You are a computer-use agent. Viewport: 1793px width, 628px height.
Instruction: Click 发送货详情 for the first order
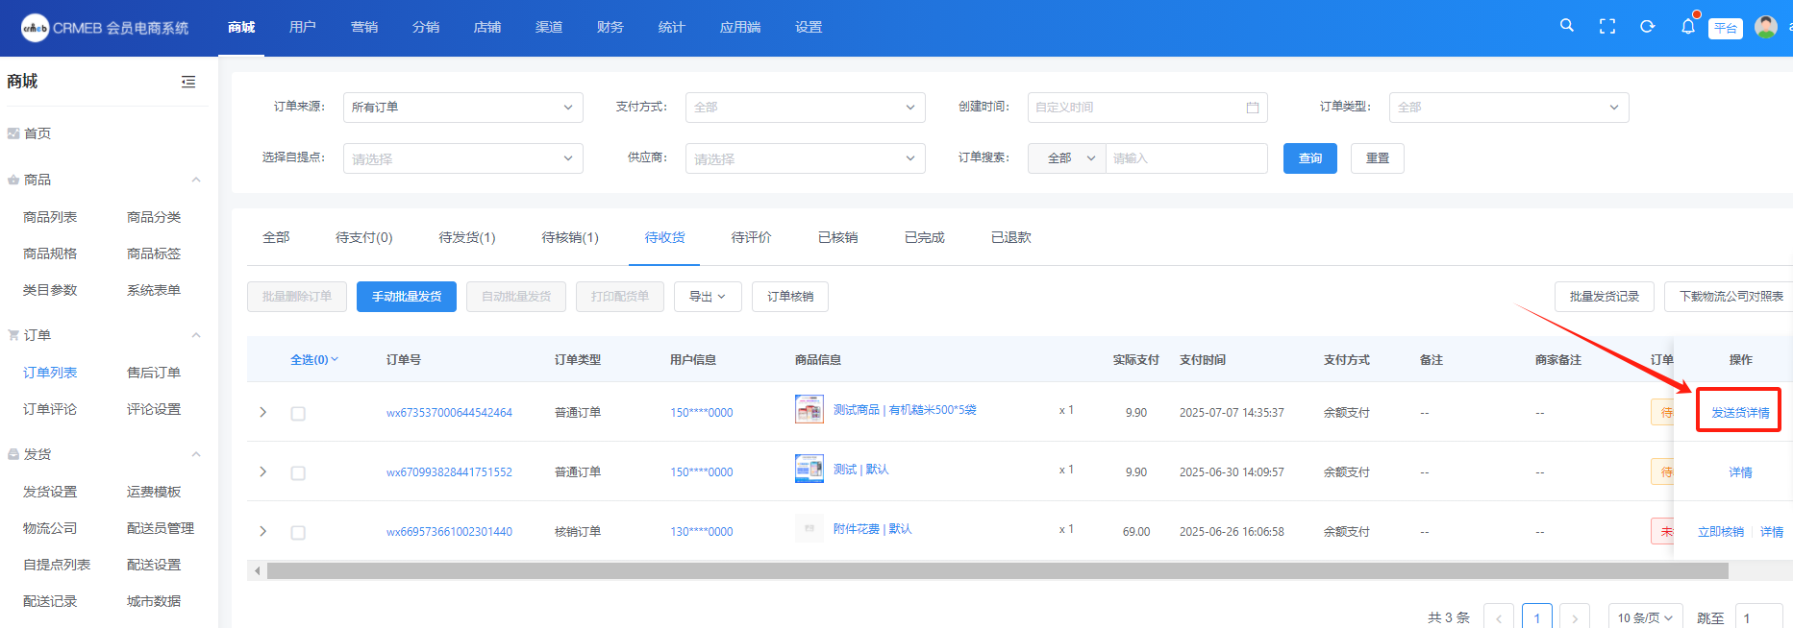click(x=1740, y=413)
